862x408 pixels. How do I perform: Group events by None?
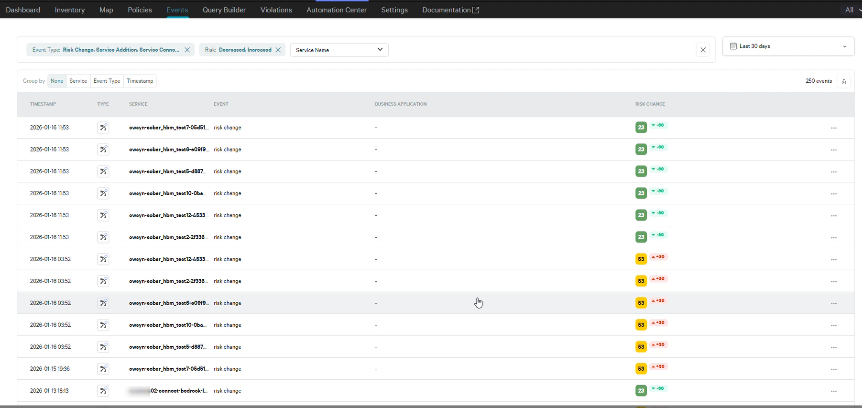click(x=57, y=81)
